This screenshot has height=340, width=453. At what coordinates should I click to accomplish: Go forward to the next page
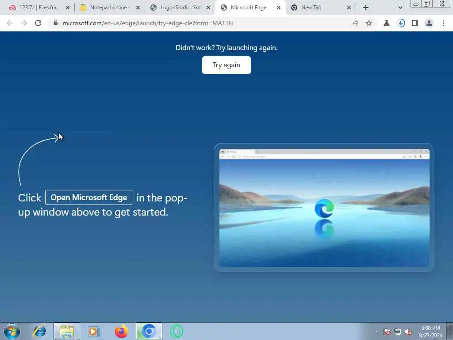tap(24, 23)
